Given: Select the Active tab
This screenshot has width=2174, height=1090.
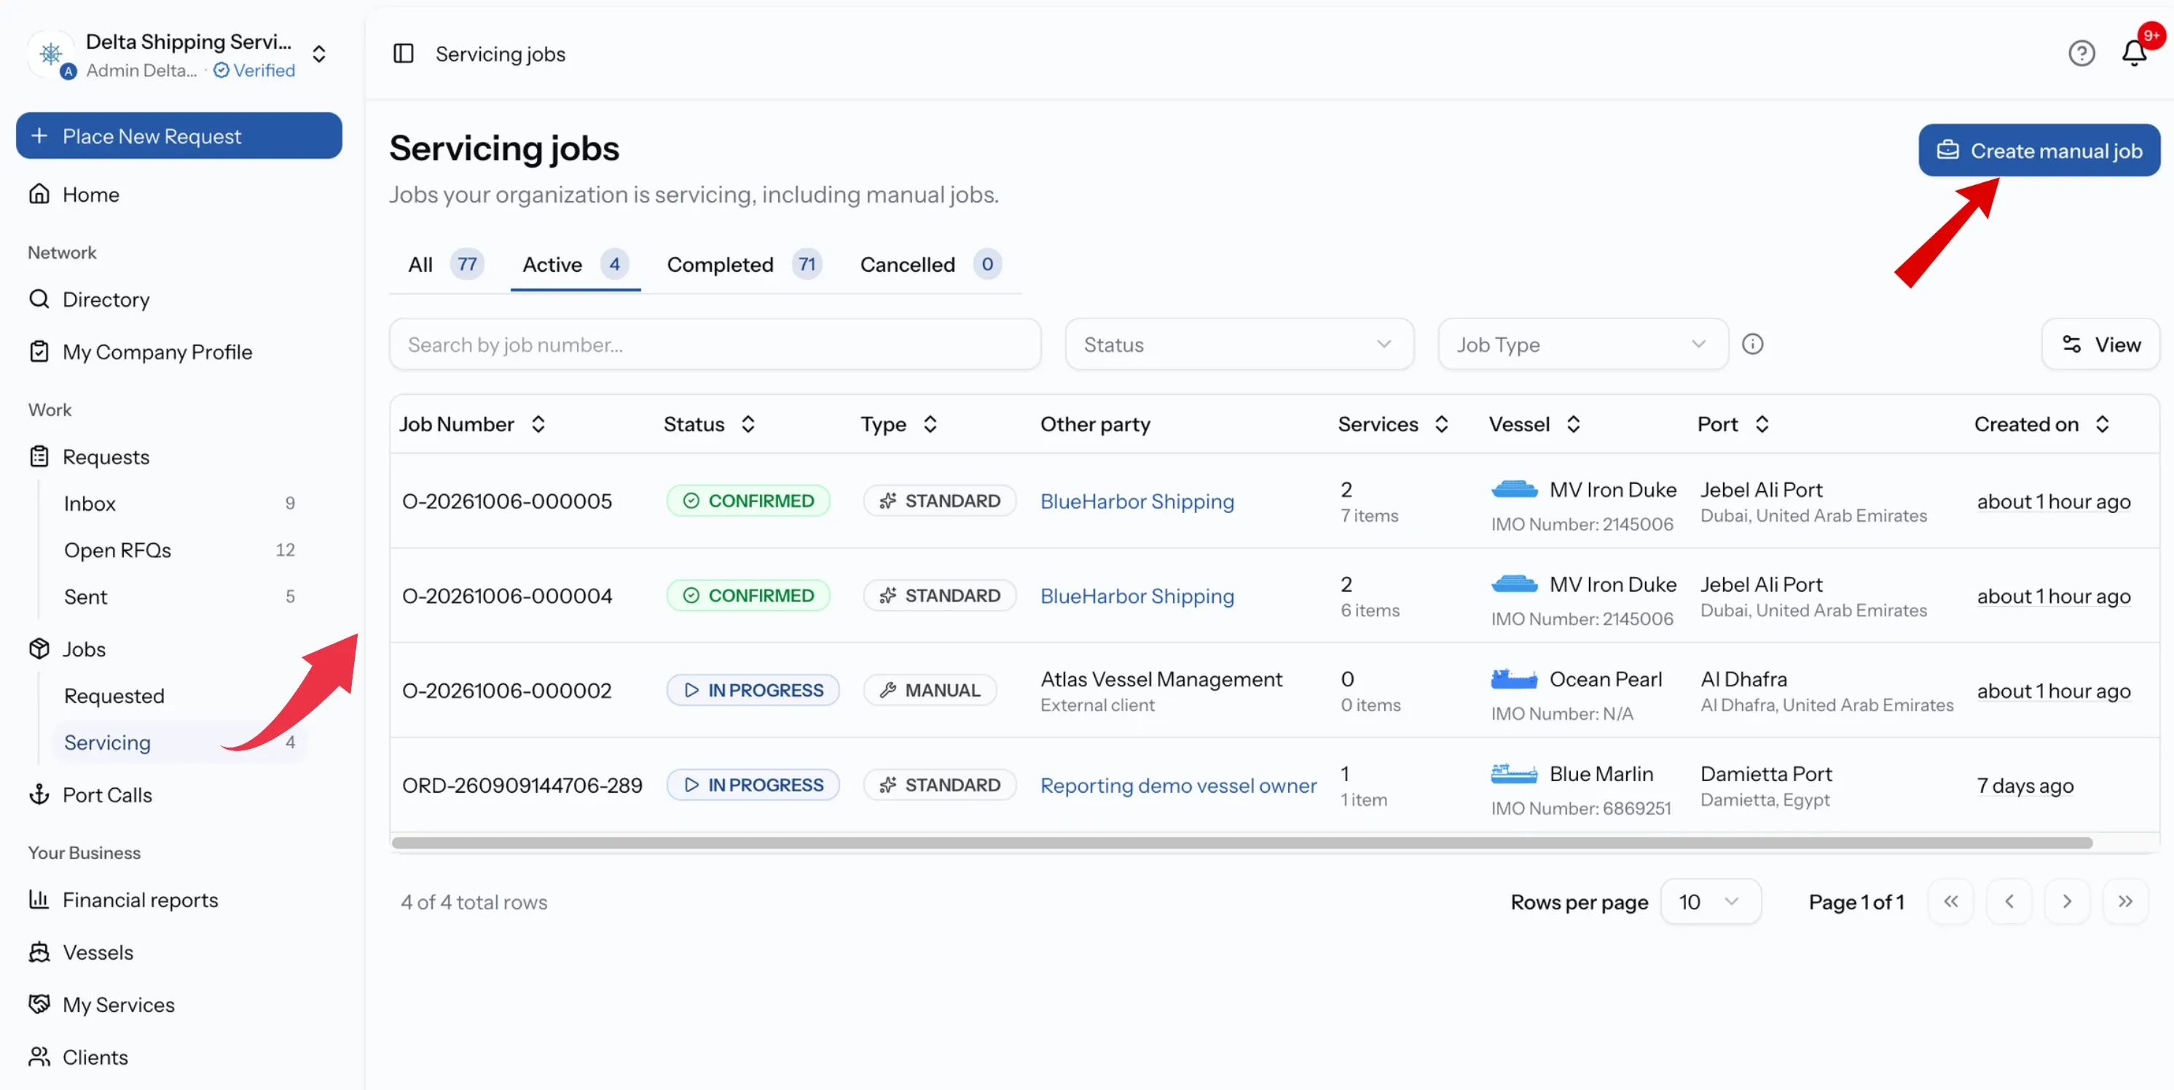Looking at the screenshot, I should click(575, 264).
